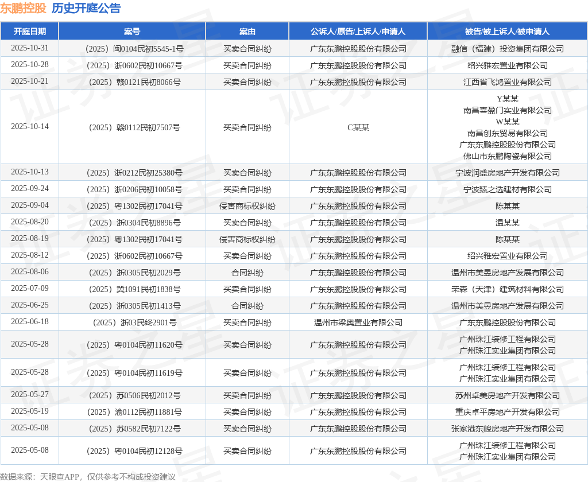
Task: Click defendant 江西省飞鸿置业有限公司
Action: [508, 82]
